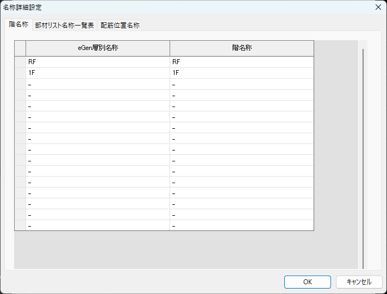Click the eGen層別名称 column header
Image resolution: width=387 pixels, height=294 pixels.
[98, 48]
